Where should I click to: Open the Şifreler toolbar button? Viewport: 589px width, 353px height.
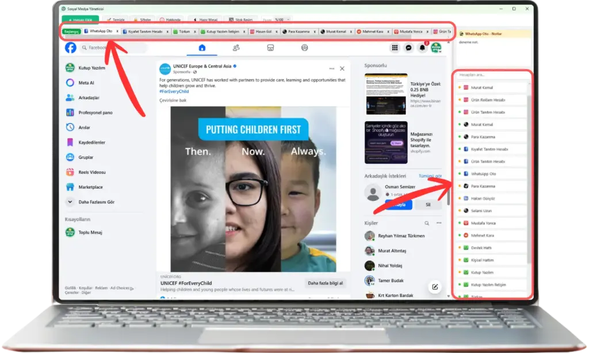pos(143,20)
